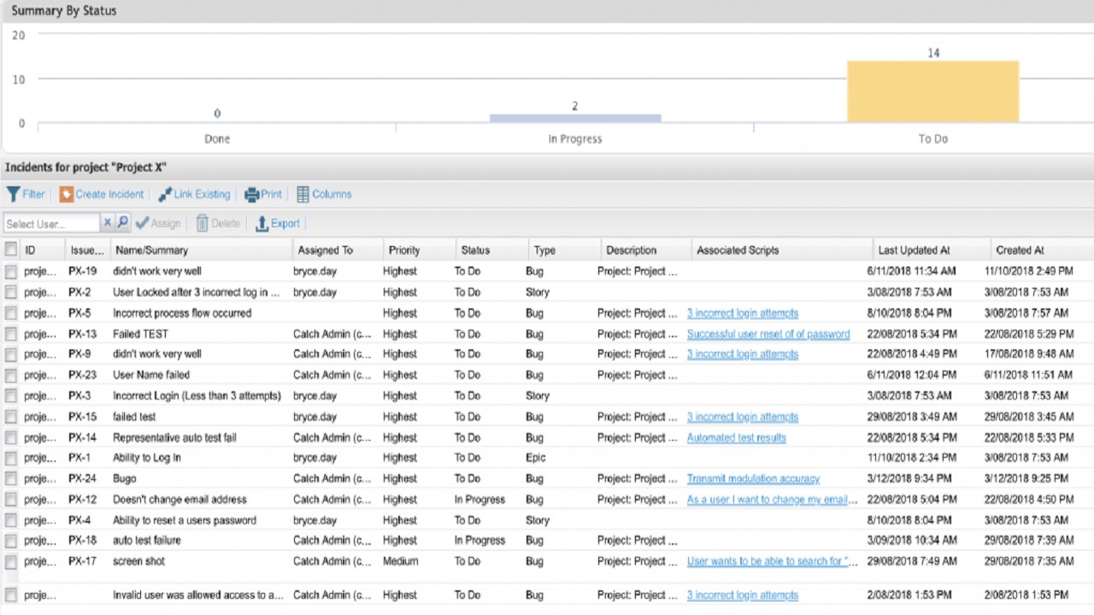Select the 'Ability to Log In' summary
1094x615 pixels.
(147, 458)
